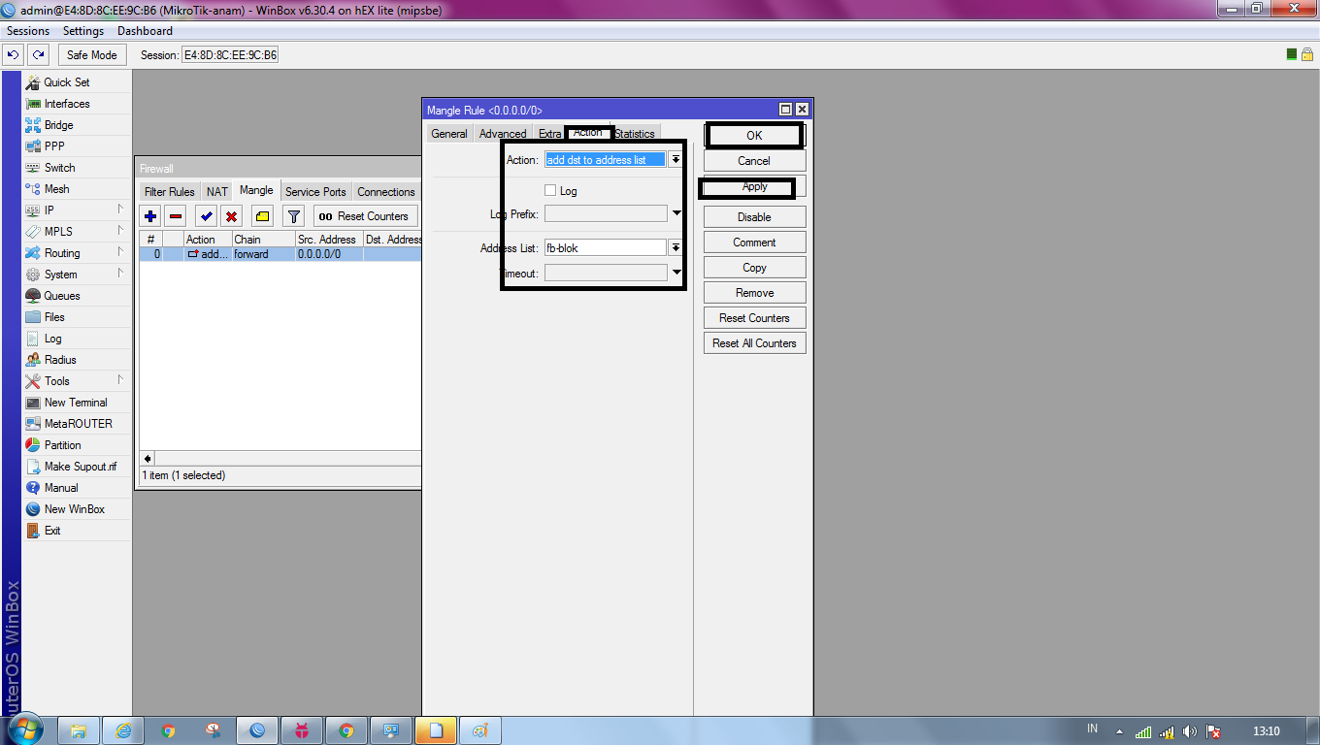Click the Redo arrow in toolbar
This screenshot has width=1320, height=745.
(x=38, y=55)
